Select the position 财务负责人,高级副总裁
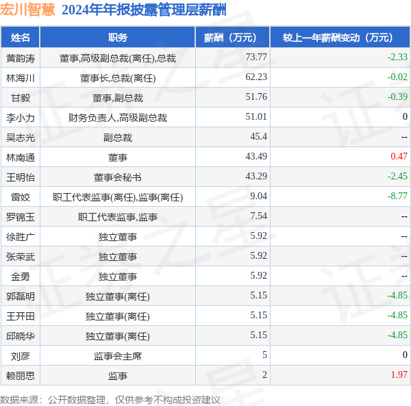The image size is (411, 406). point(118,118)
